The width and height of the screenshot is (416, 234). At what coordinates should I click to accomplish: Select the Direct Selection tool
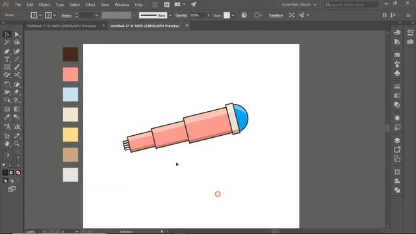(x=17, y=34)
